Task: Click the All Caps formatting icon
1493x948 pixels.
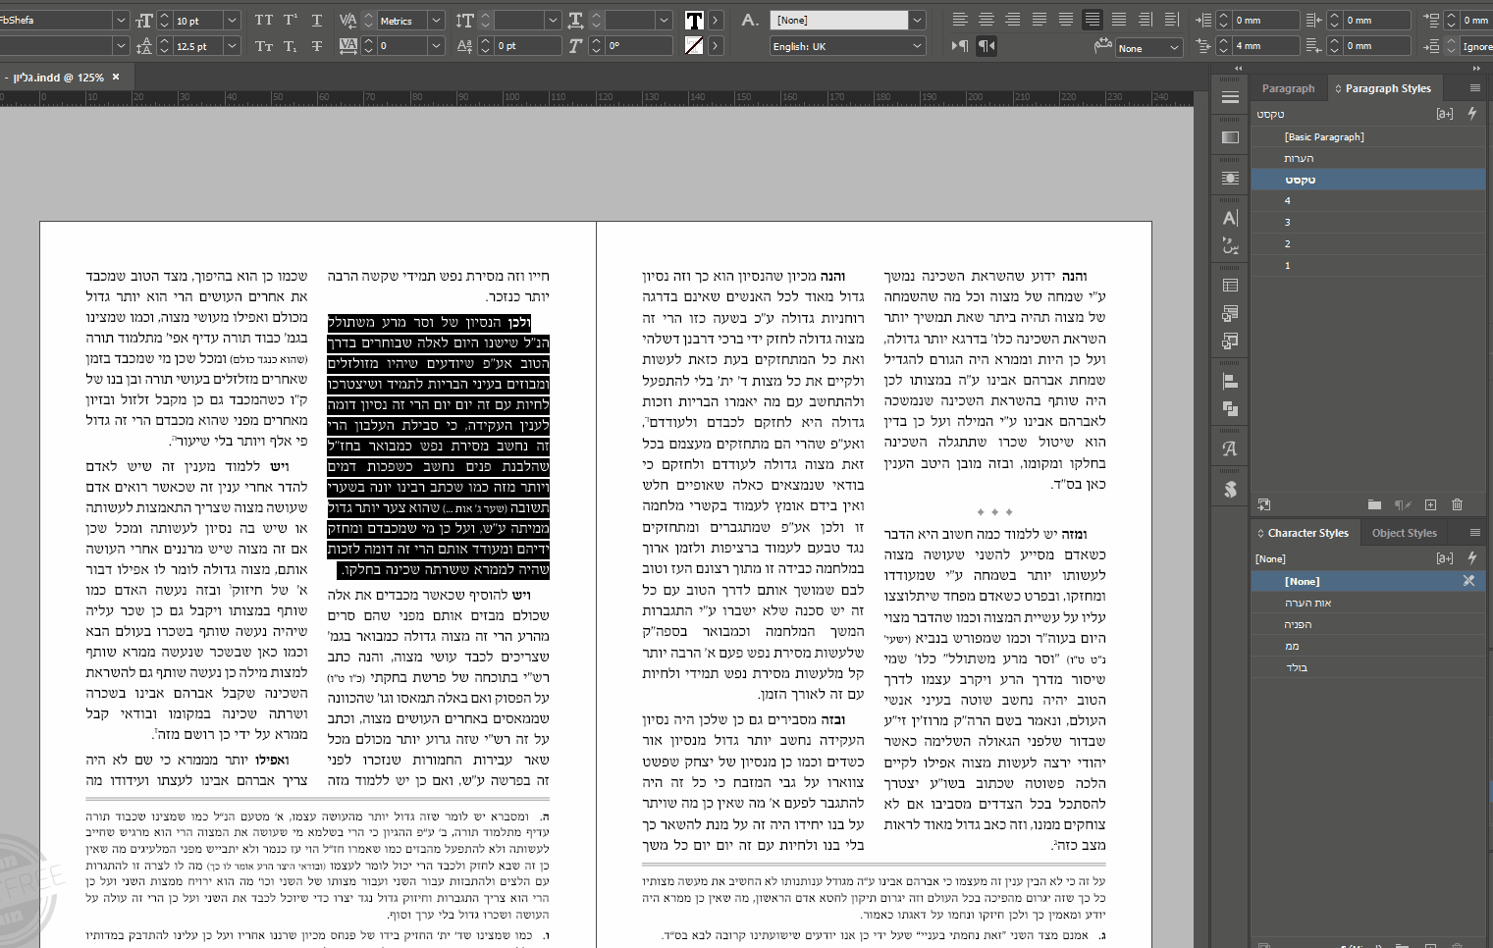Action: 263,20
